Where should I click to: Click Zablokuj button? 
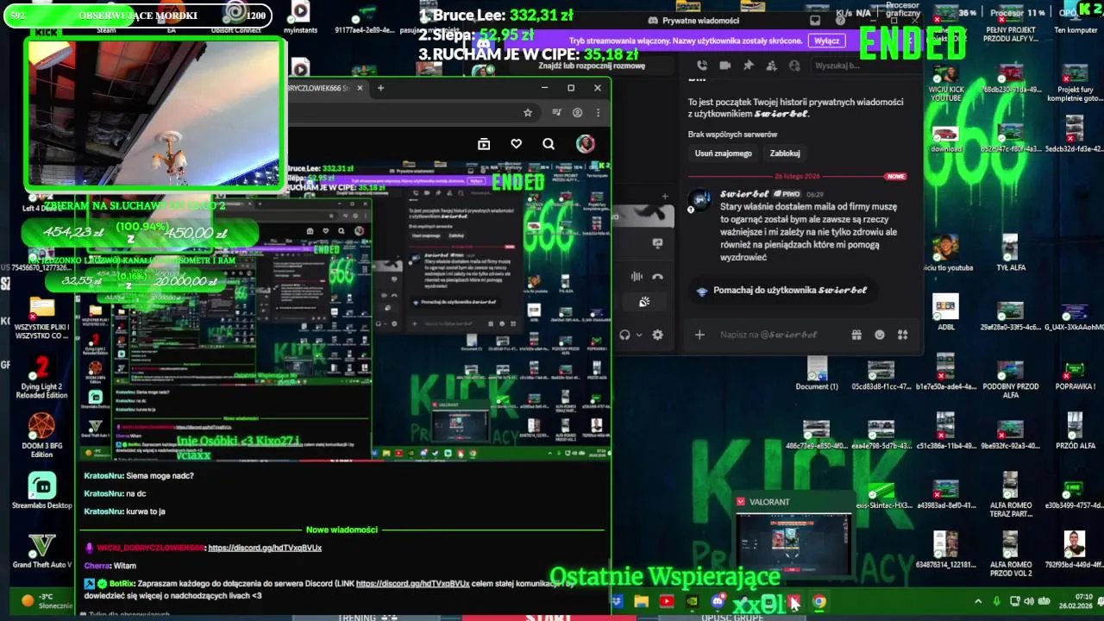point(785,154)
